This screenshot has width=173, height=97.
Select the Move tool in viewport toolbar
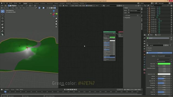tap(2, 18)
